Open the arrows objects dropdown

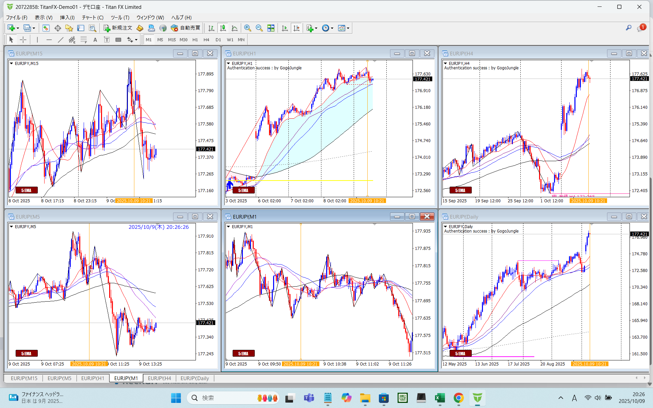coord(136,40)
